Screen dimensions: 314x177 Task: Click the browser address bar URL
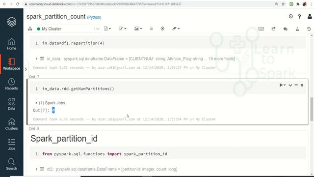[x=105, y=4]
